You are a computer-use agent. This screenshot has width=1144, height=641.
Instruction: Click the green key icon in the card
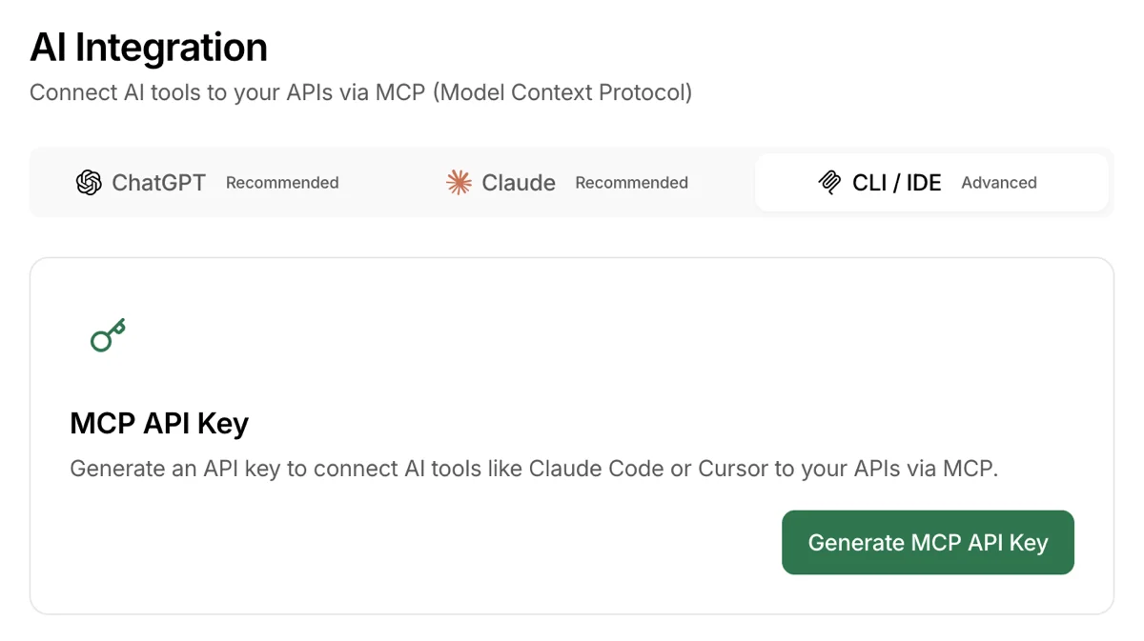pos(105,333)
